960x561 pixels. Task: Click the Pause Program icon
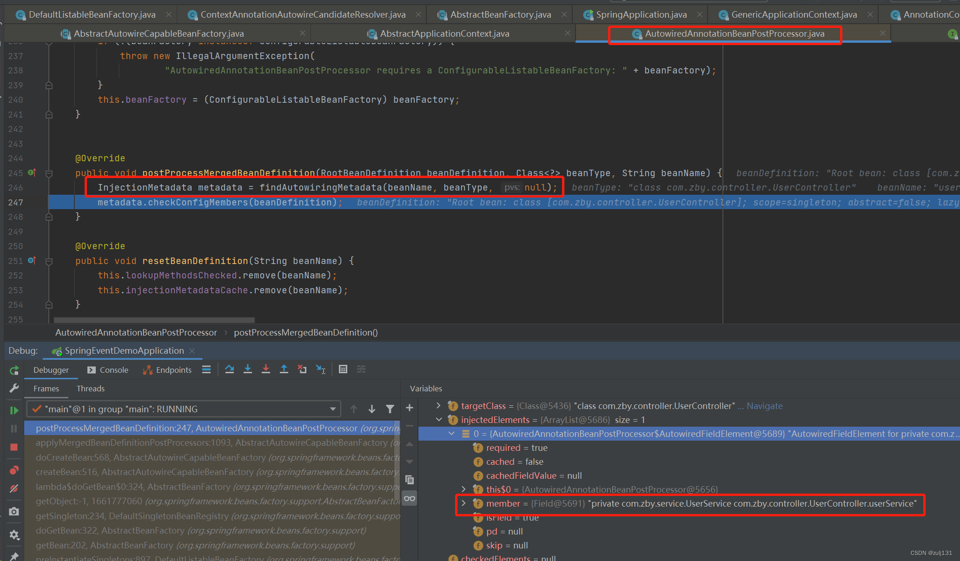tap(14, 428)
